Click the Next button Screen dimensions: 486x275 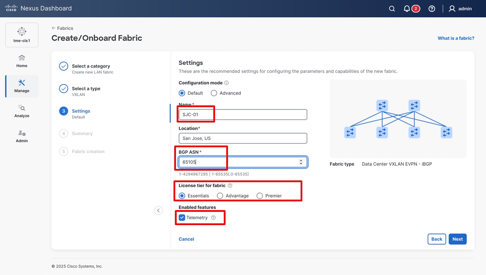457,239
